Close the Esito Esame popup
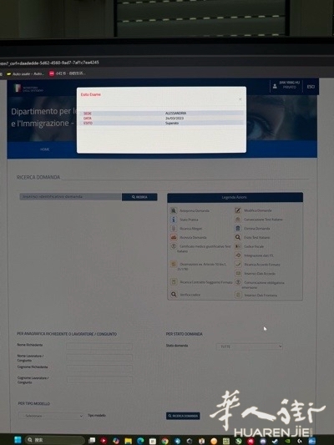Viewport: 334px width, 445px height. pyautogui.click(x=240, y=99)
